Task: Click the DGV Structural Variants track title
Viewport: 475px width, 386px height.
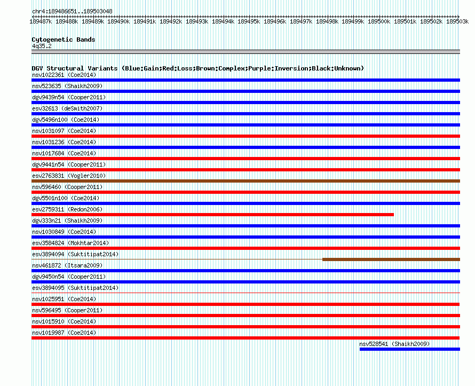Action: tap(197, 68)
